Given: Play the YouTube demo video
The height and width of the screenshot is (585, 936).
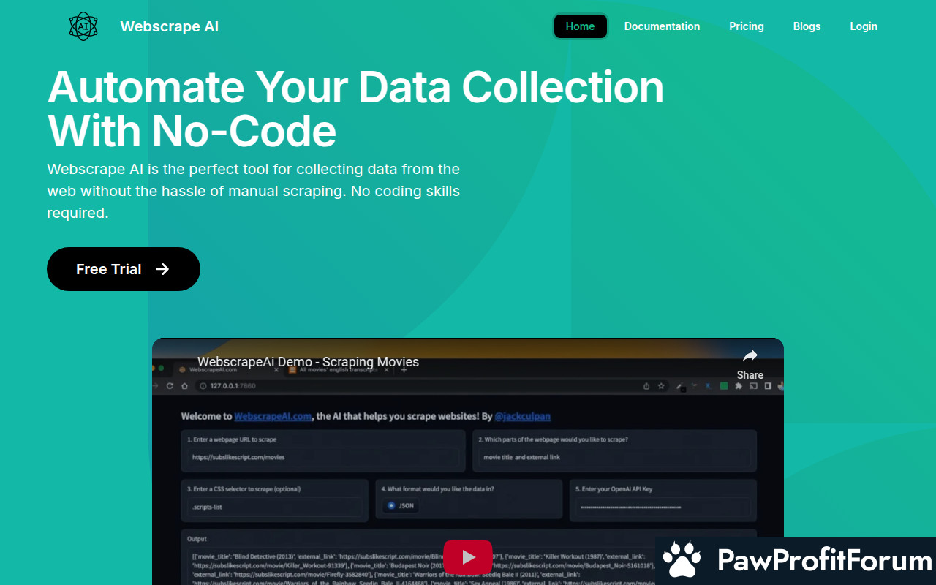Looking at the screenshot, I should (468, 558).
